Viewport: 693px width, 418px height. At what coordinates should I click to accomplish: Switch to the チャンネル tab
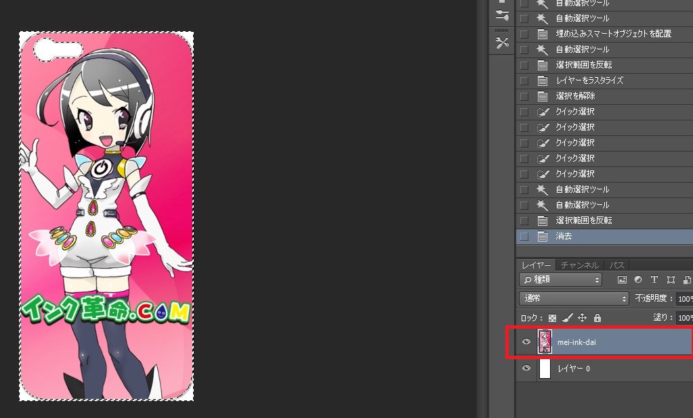tap(579, 265)
